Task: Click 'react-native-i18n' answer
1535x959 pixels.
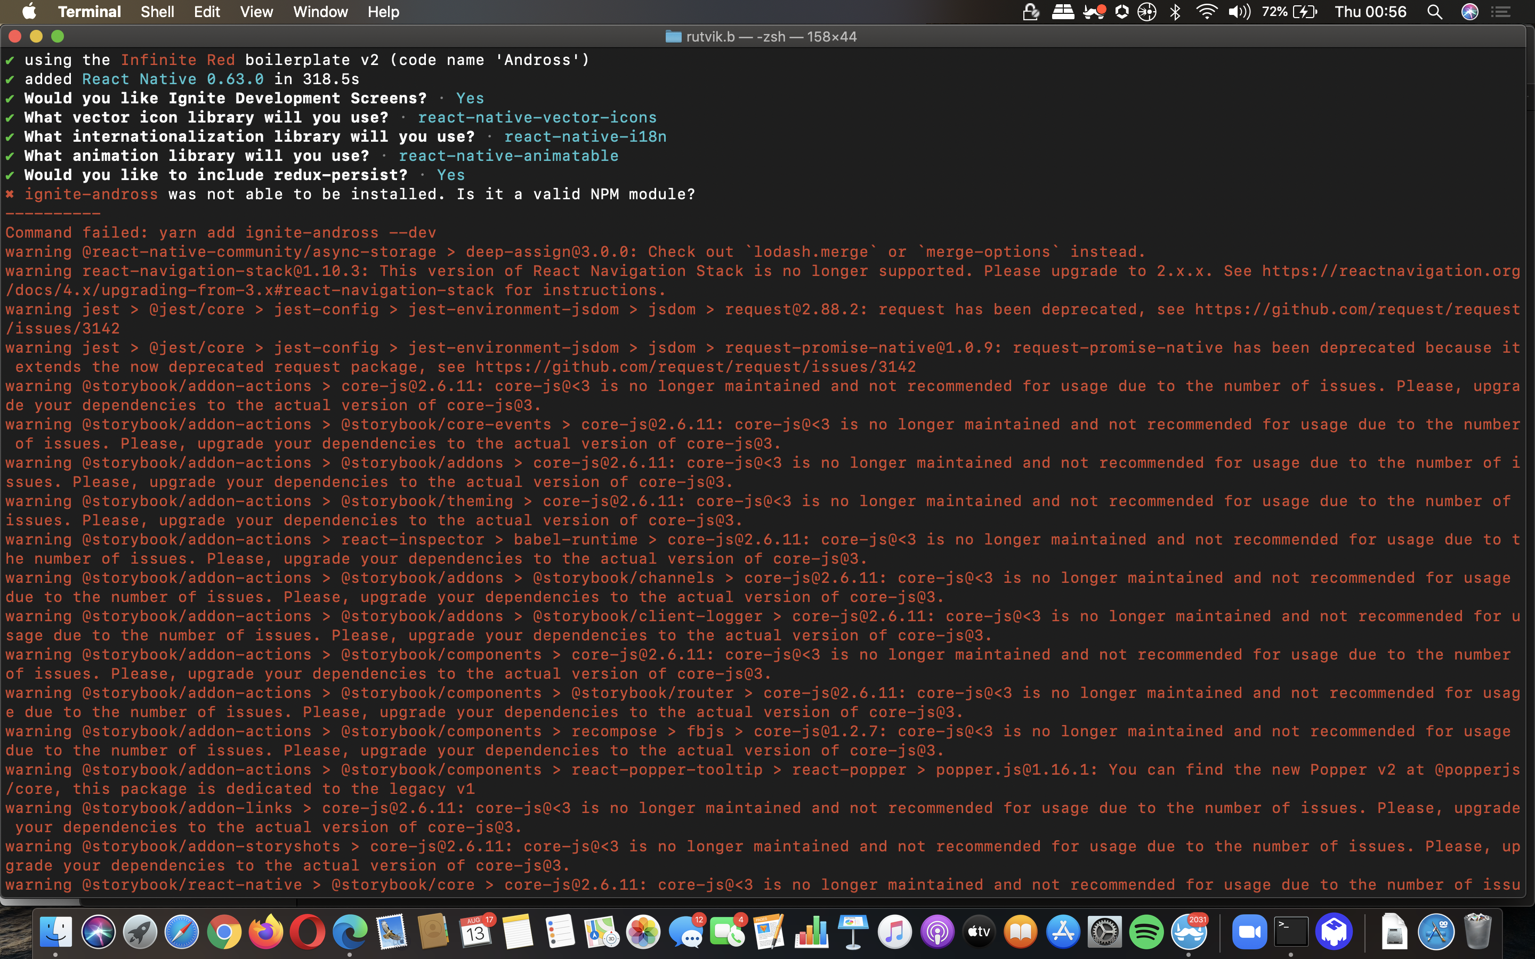Action: (x=585, y=136)
